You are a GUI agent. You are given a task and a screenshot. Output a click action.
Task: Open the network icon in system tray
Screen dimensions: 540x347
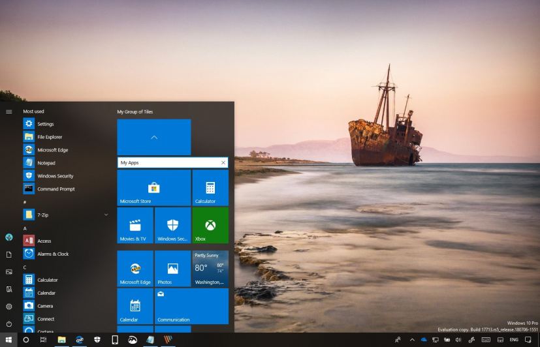[x=436, y=340]
